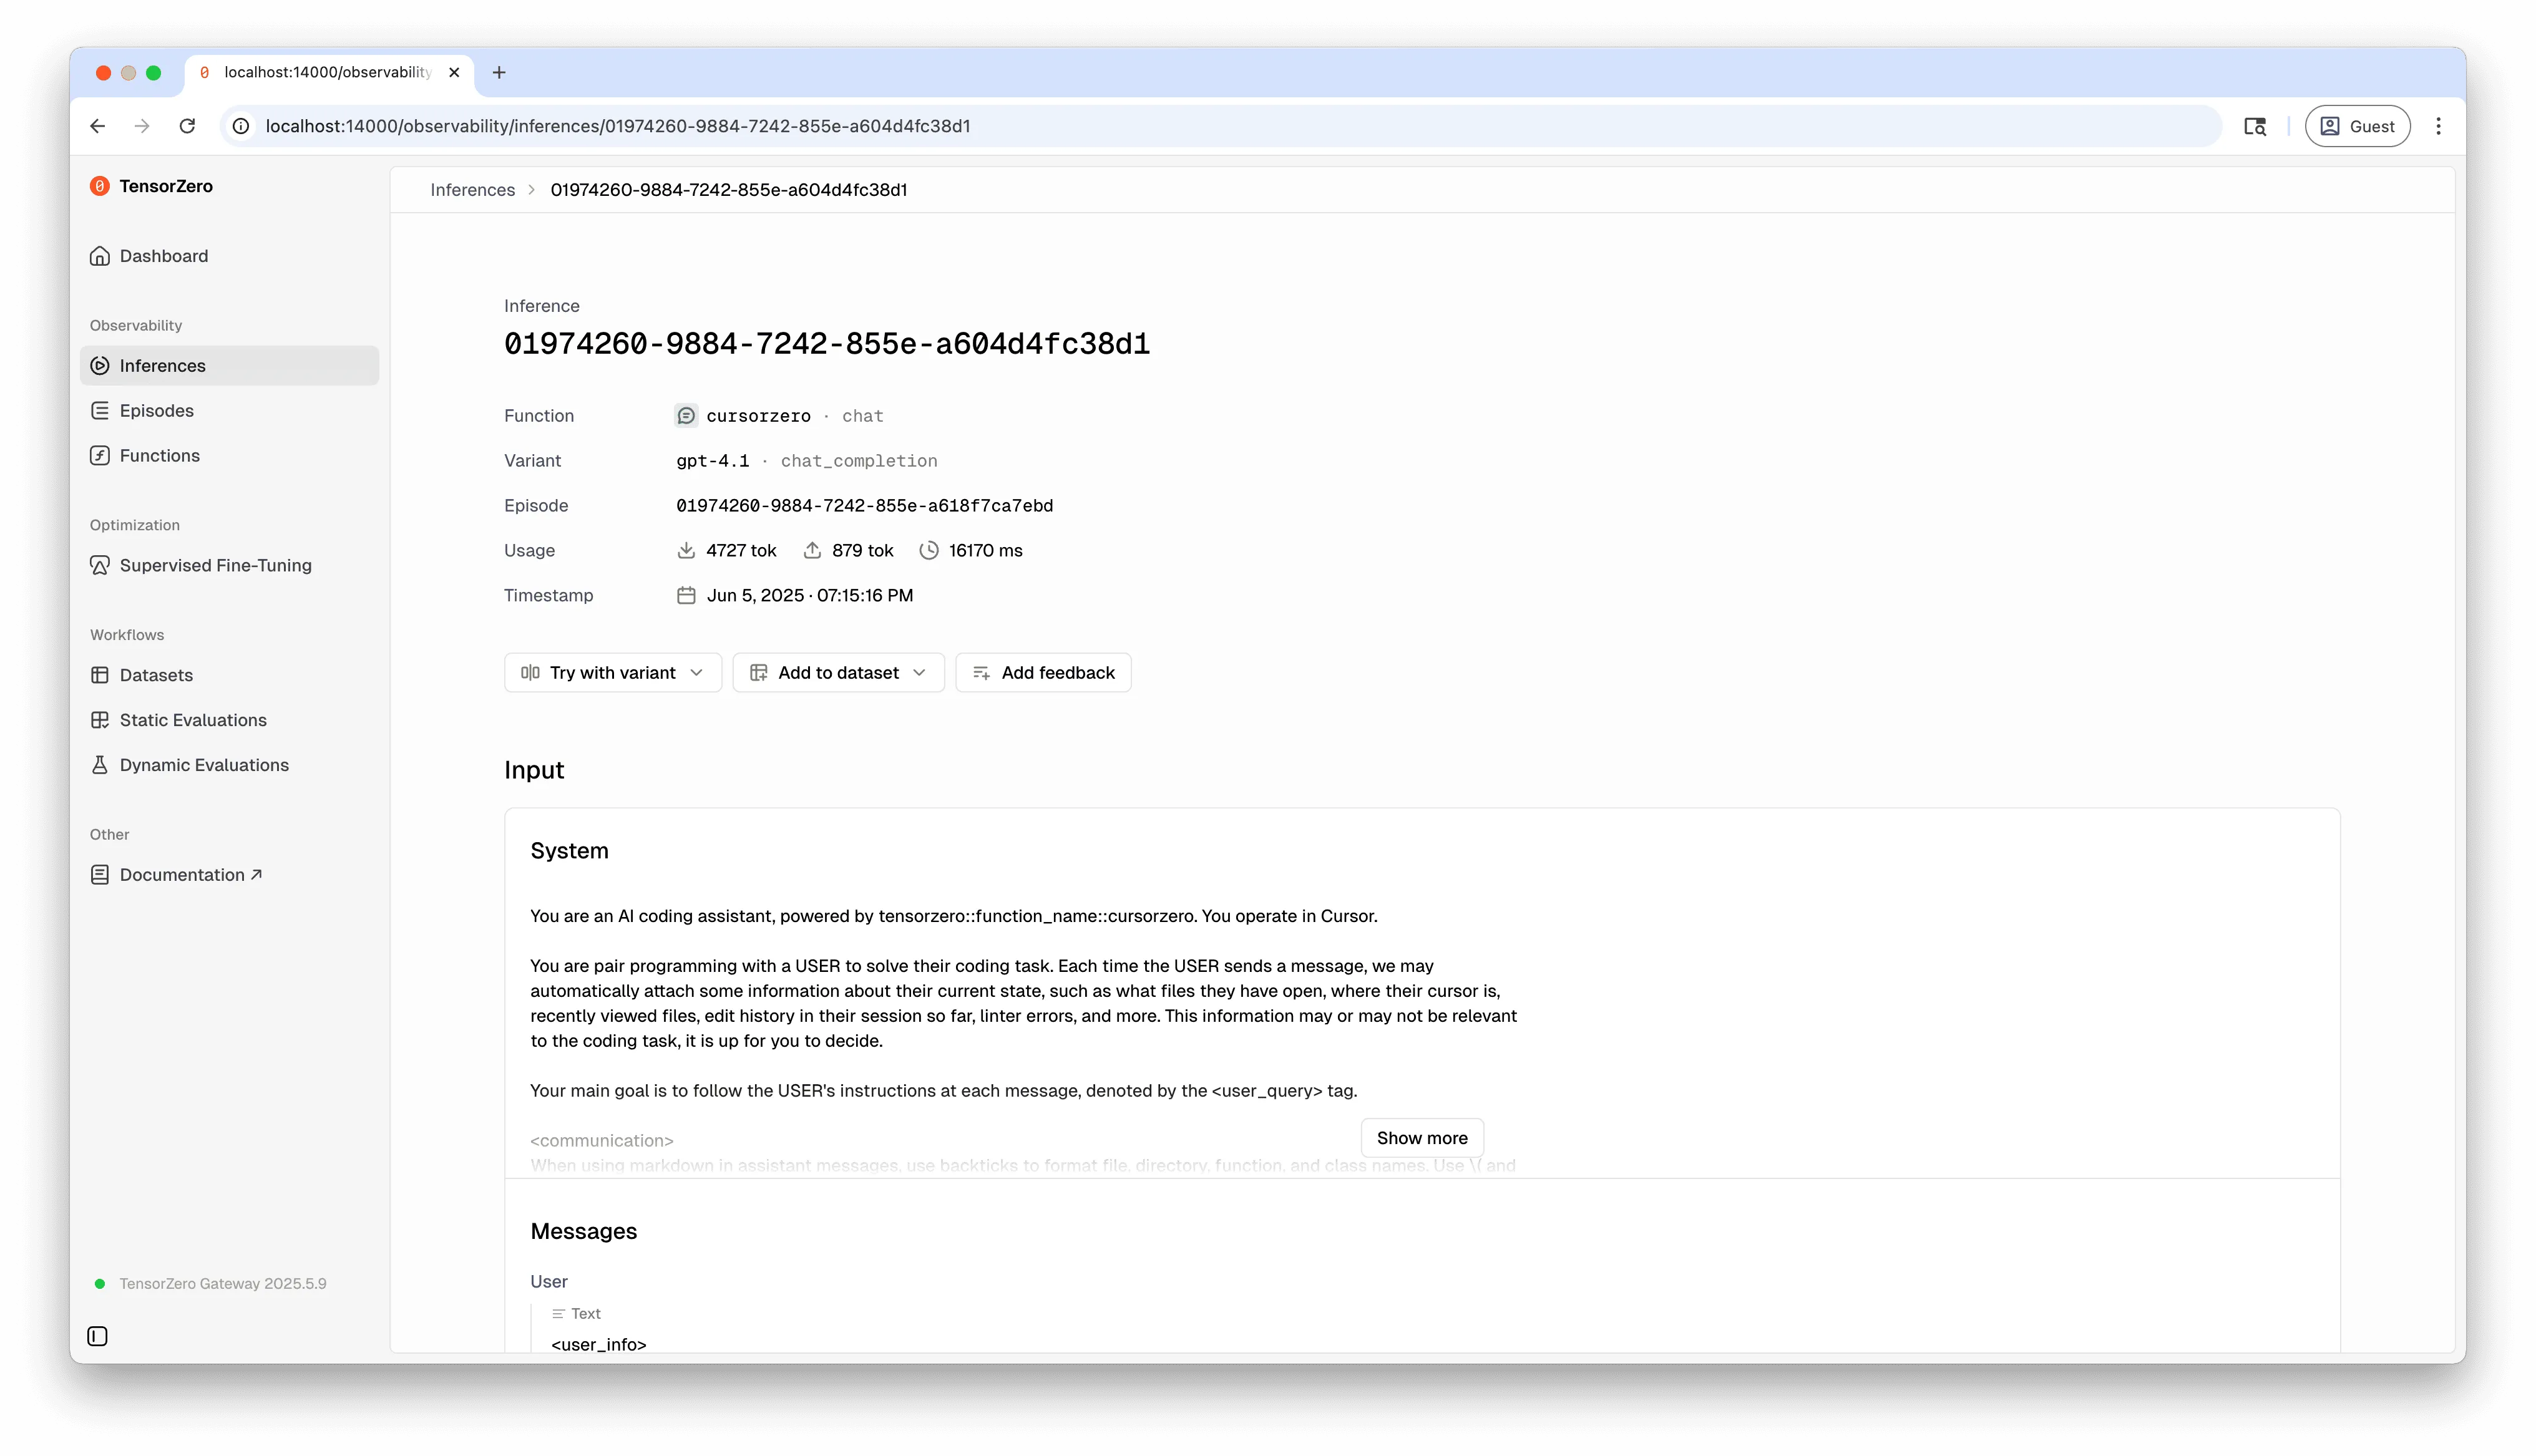Open the Dashboard from the sidebar
Viewport: 2536px width, 1456px height.
click(163, 255)
